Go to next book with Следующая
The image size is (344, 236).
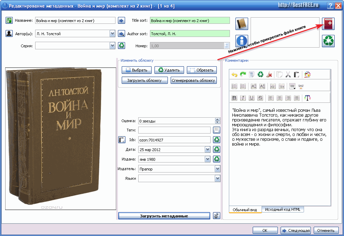(296, 230)
